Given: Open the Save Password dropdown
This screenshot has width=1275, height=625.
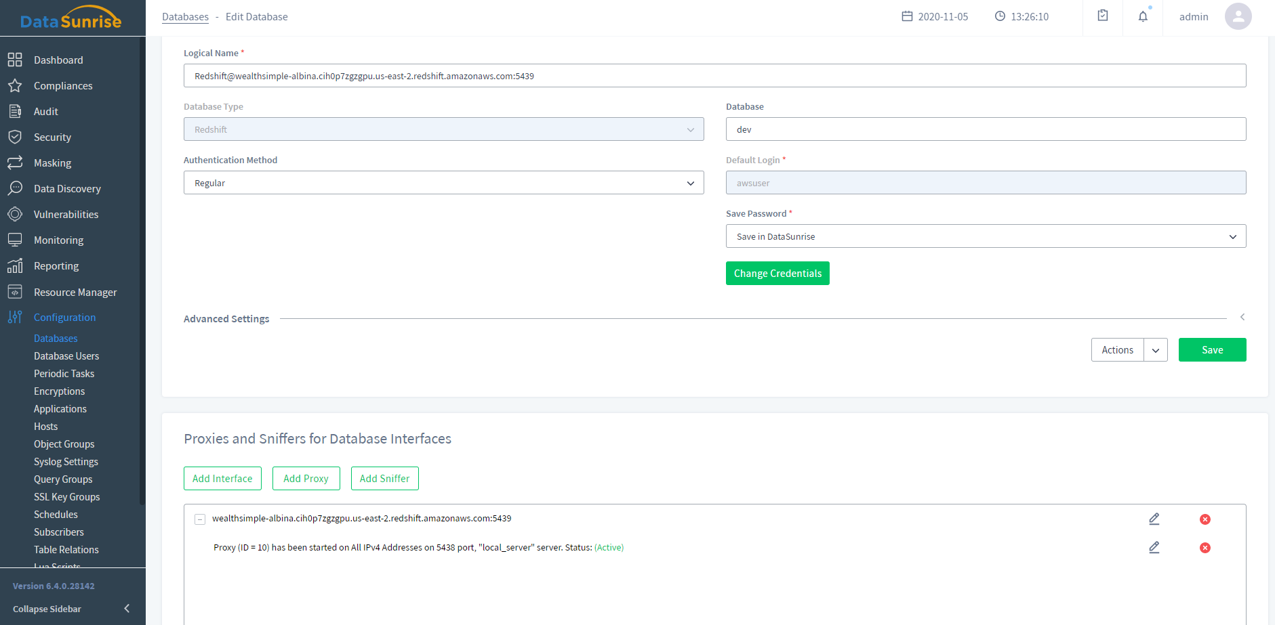Looking at the screenshot, I should coord(985,236).
